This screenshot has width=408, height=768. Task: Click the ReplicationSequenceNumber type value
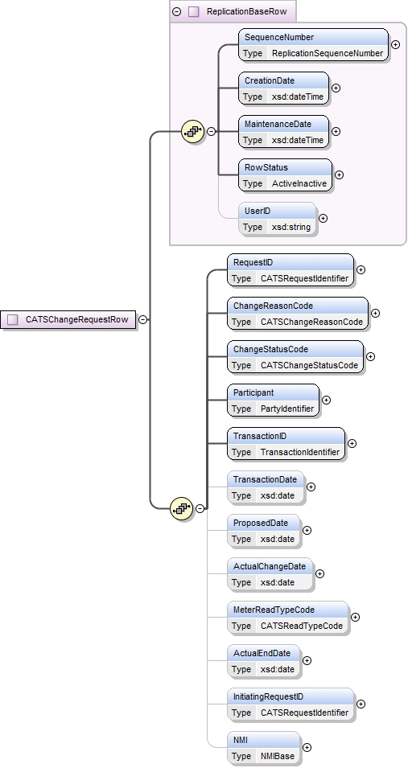(x=328, y=53)
